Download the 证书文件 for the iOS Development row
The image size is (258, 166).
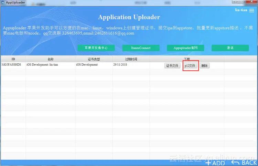[x=172, y=66]
